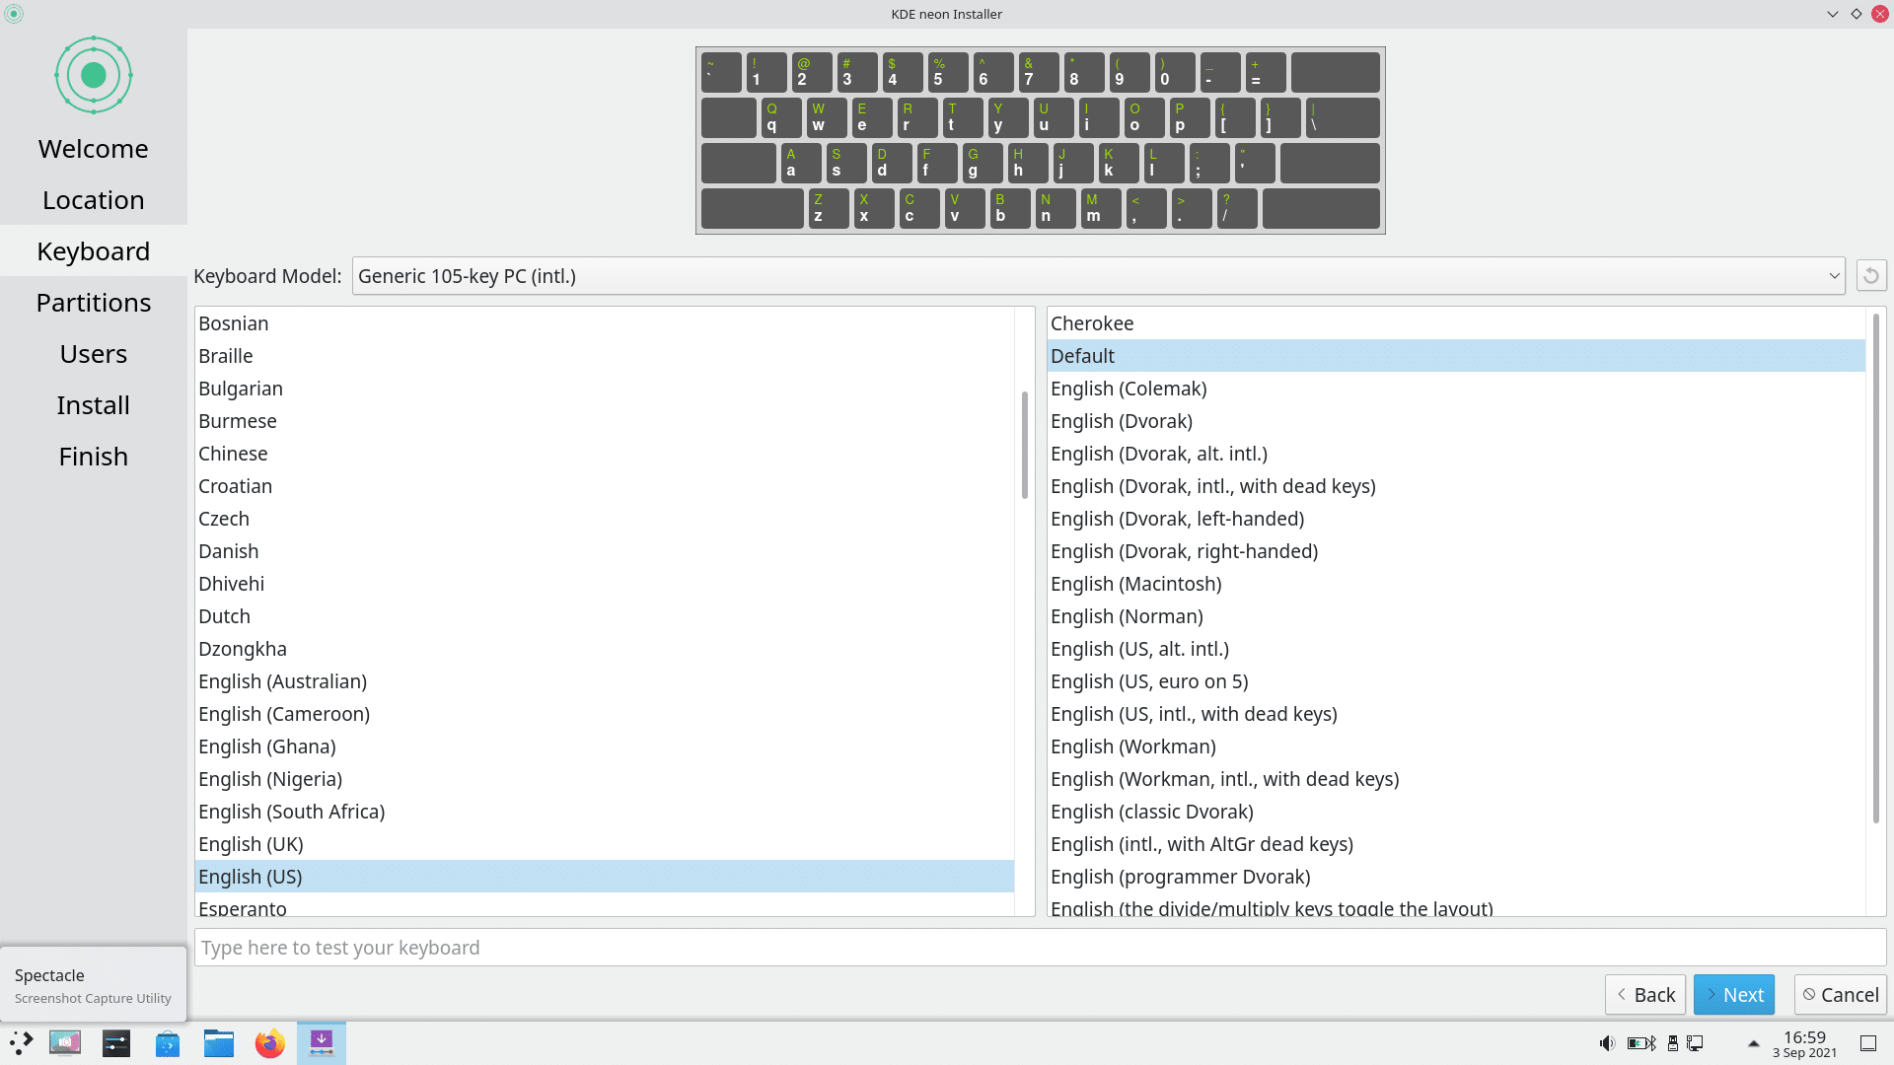Expand the hidden system tray icons arrow

click(1753, 1043)
